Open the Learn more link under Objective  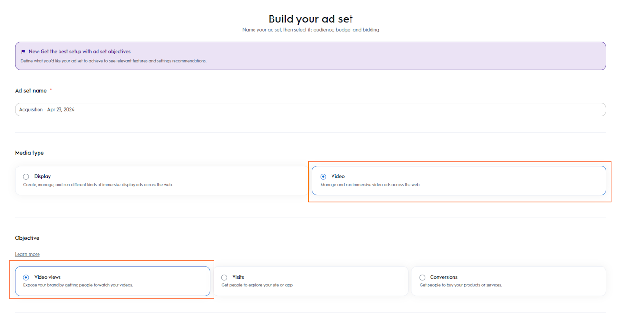(x=27, y=254)
